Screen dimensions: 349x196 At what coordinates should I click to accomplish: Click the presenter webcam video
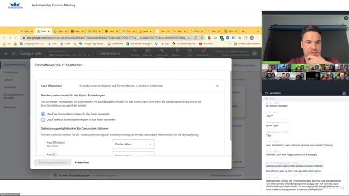coord(306,40)
